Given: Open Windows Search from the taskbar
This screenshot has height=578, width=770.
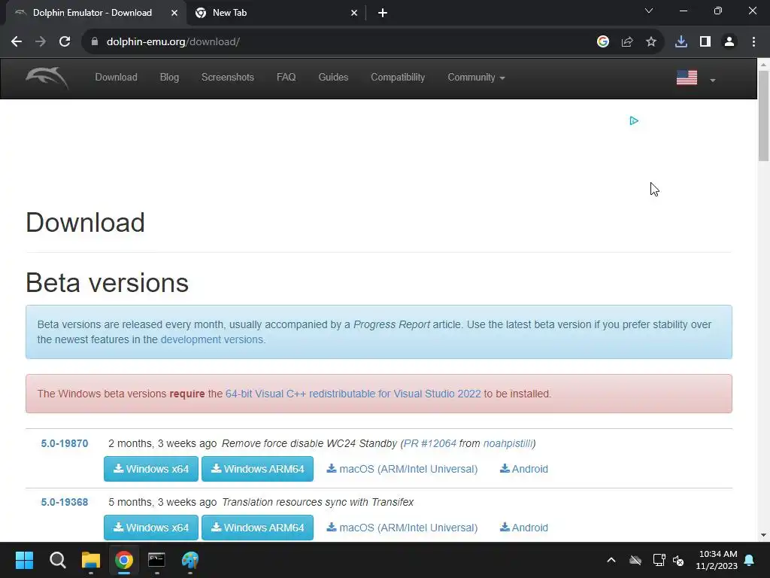Looking at the screenshot, I should (x=57, y=560).
